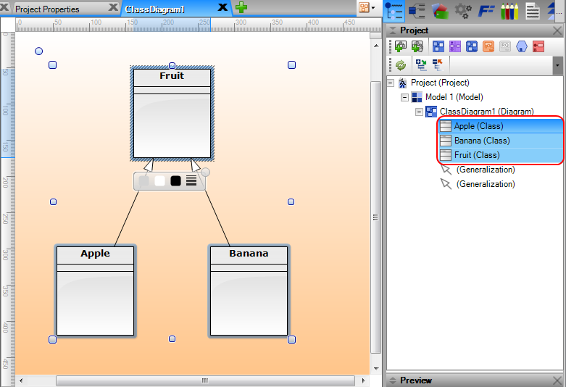
Task: Click the orange use case diagram icon
Action: point(488,46)
